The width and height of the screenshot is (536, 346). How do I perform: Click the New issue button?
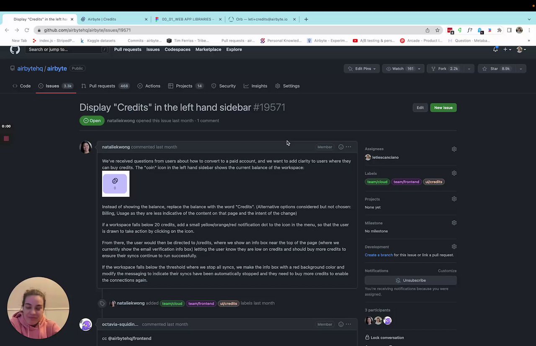point(443,108)
